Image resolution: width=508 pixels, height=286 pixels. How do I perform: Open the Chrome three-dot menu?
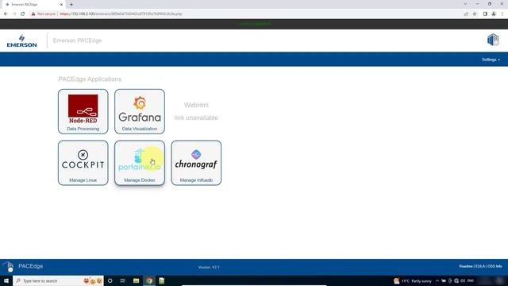point(502,14)
